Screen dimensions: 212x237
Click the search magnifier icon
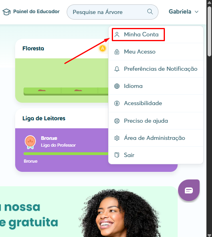click(x=150, y=12)
